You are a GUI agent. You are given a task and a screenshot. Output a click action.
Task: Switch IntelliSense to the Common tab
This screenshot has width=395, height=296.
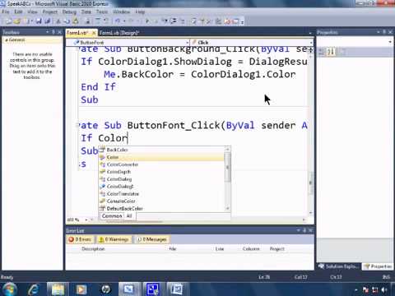coord(112,216)
